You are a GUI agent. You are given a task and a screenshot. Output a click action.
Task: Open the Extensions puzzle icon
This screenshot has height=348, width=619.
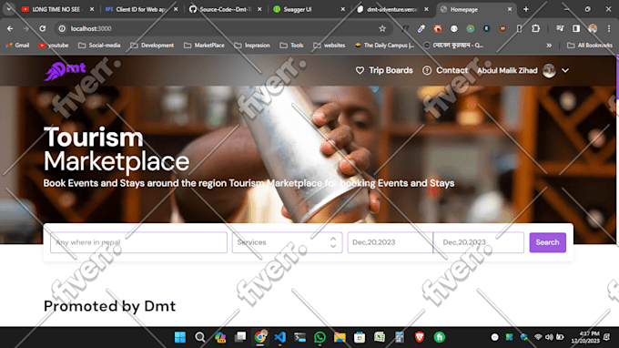pos(535,28)
